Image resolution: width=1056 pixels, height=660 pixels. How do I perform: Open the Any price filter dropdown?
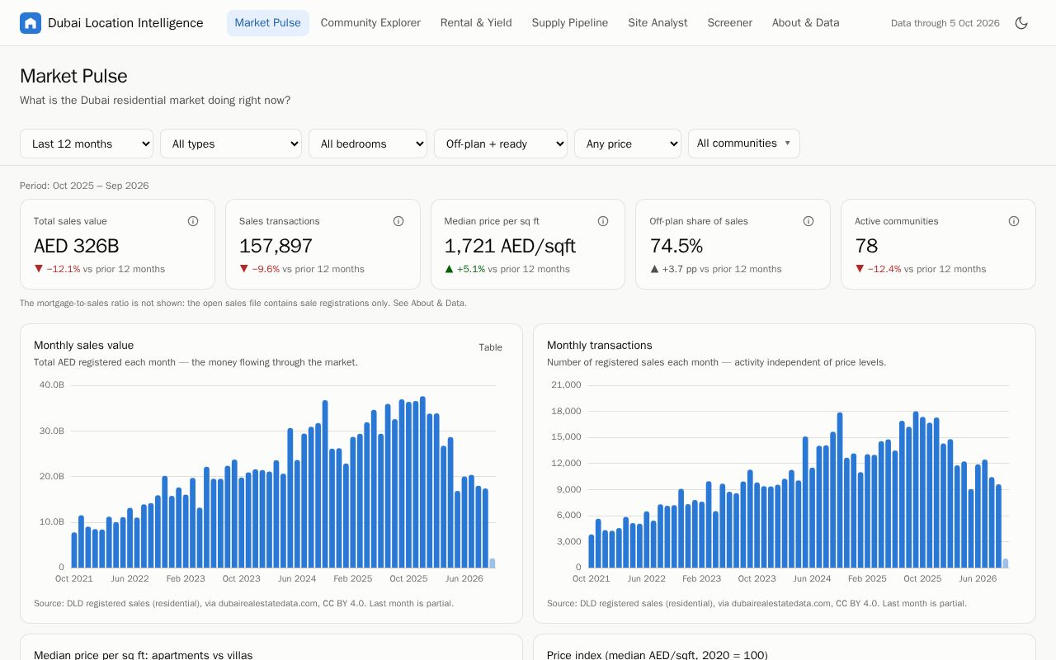pos(628,144)
